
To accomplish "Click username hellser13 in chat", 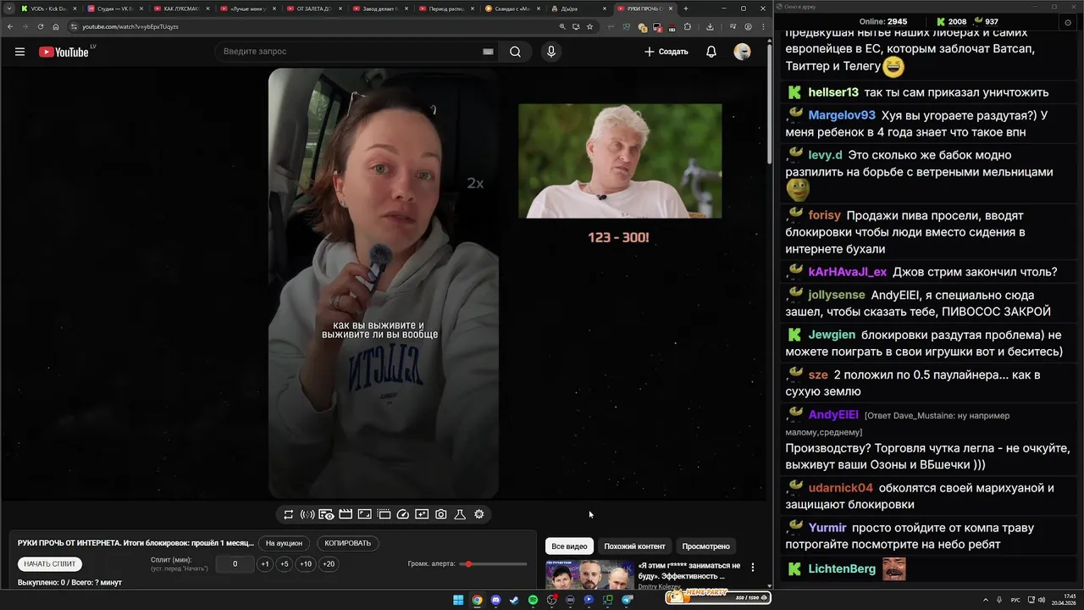I will point(833,92).
